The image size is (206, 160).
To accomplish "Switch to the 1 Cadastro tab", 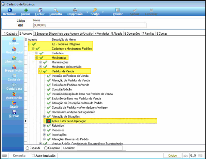I will click(10, 34).
